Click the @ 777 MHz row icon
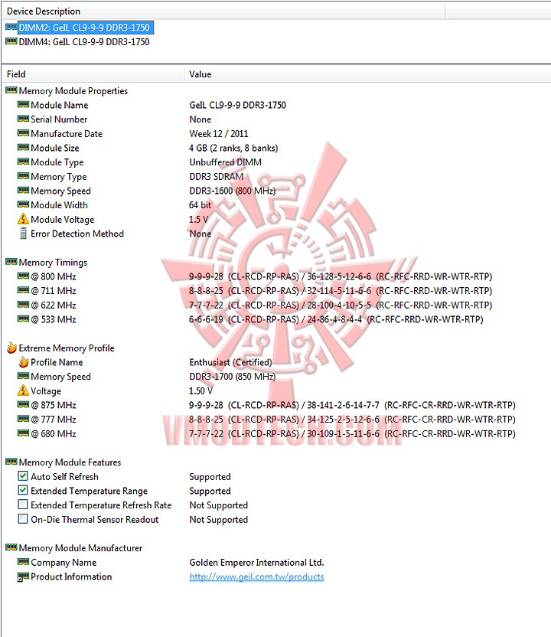 (23, 419)
